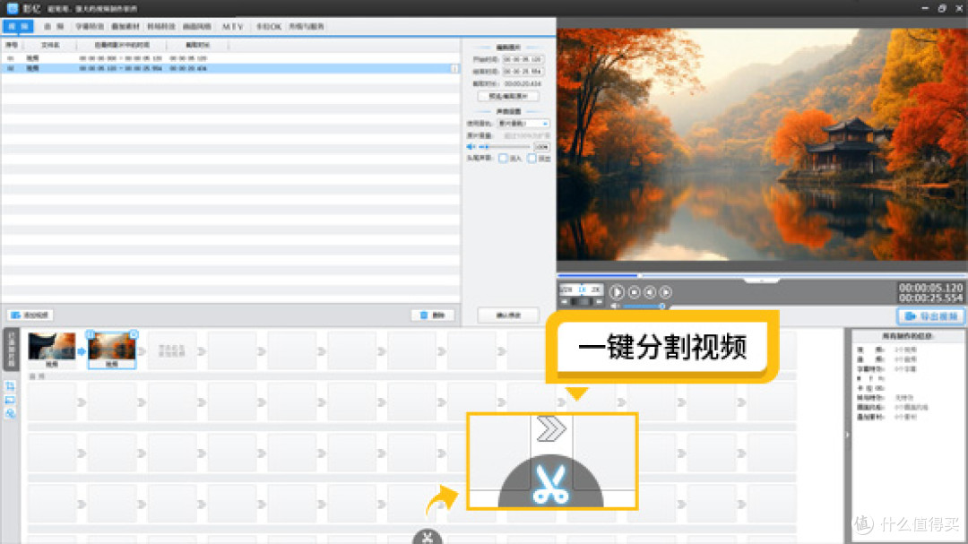968x544 pixels.
Task: Click the left arrow under the speed selector
Action: point(565,301)
